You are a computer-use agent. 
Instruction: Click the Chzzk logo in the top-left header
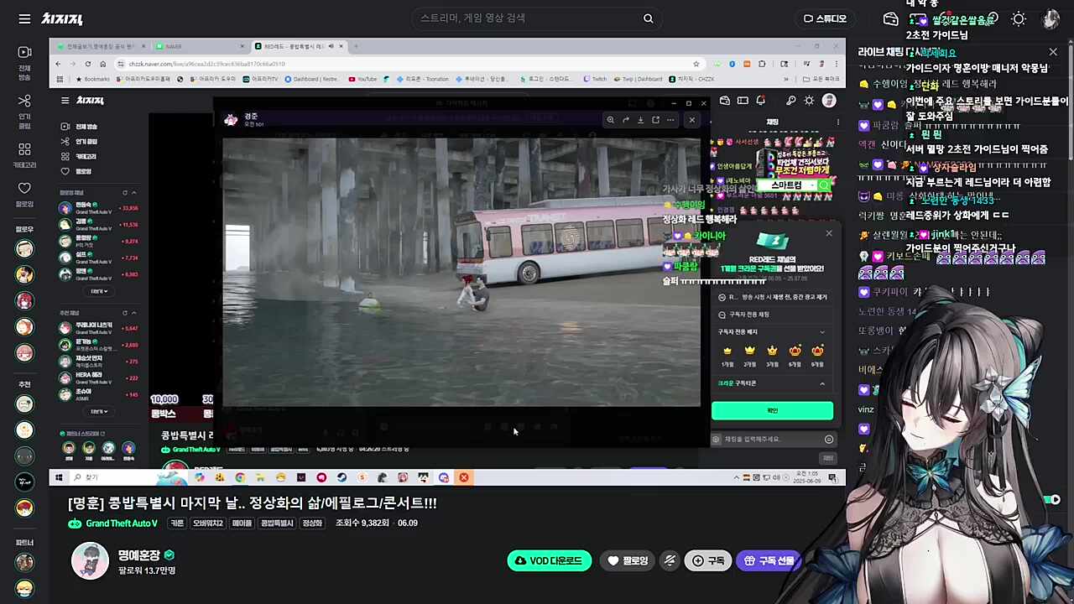click(x=60, y=18)
